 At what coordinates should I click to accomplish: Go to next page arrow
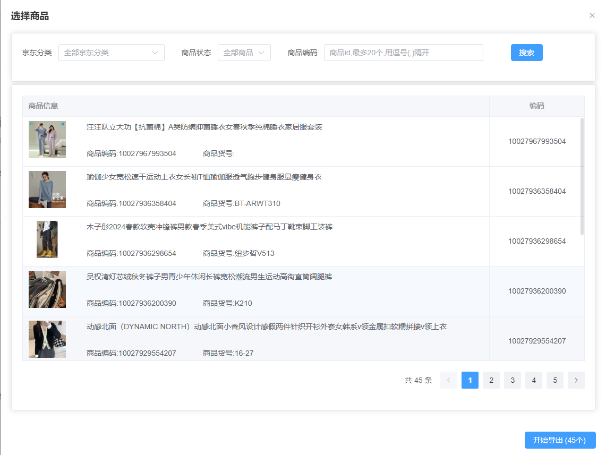[576, 380]
